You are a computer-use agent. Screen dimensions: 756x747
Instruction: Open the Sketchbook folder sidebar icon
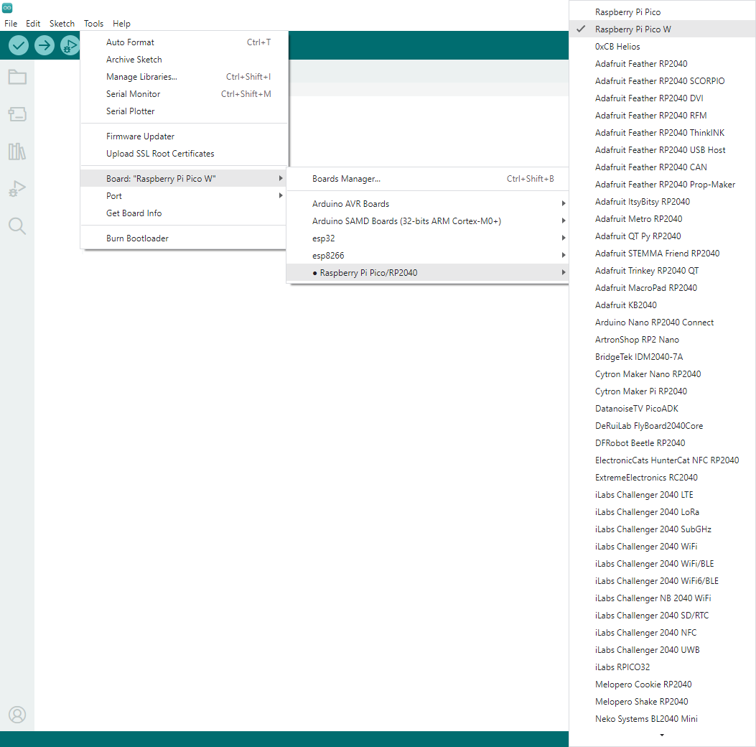[17, 77]
